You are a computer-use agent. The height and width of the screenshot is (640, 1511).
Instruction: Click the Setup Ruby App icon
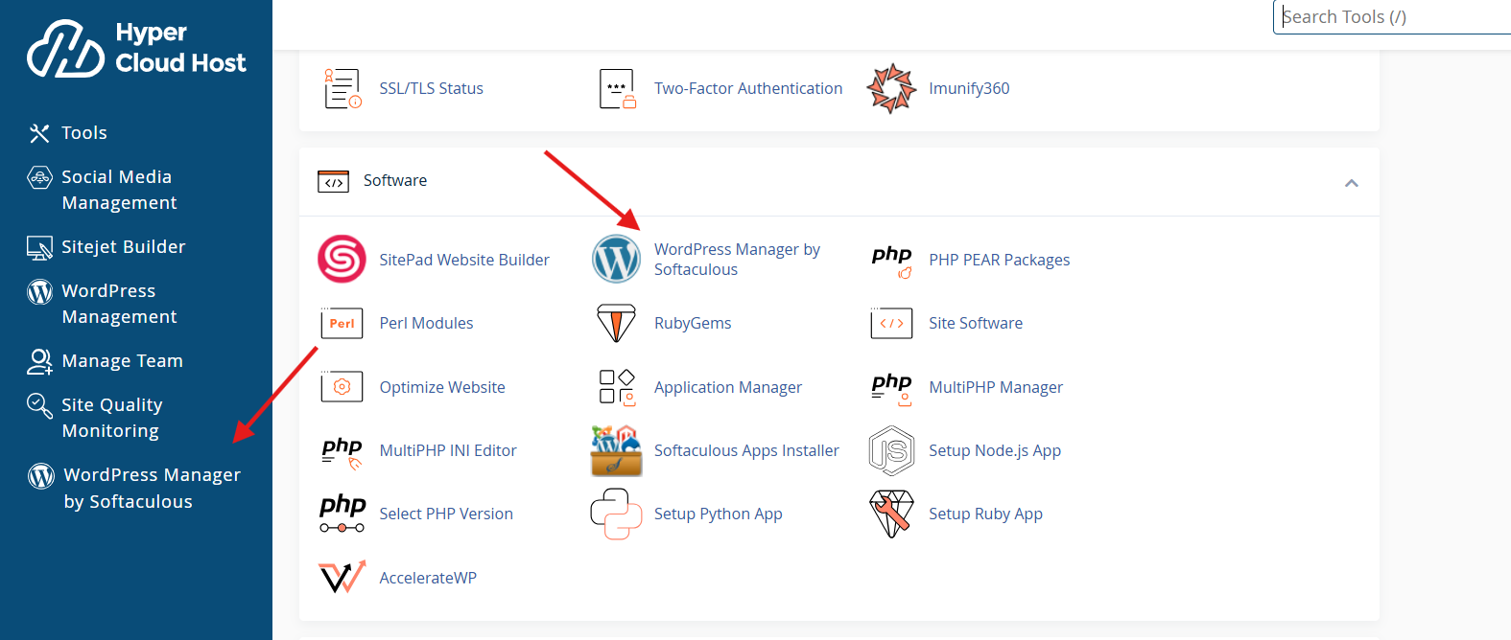coord(891,514)
